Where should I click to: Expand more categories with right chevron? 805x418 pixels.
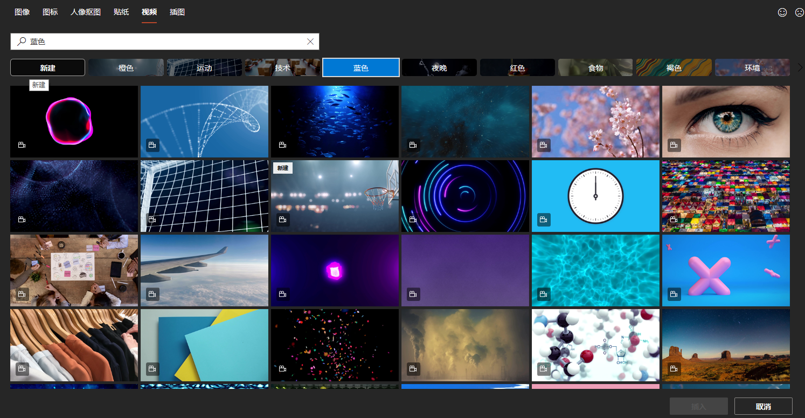(x=800, y=67)
